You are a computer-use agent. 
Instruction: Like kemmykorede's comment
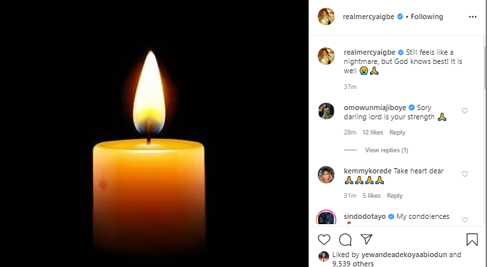pos(465,174)
